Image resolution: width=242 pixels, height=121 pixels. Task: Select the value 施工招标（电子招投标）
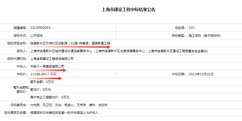click(205, 35)
